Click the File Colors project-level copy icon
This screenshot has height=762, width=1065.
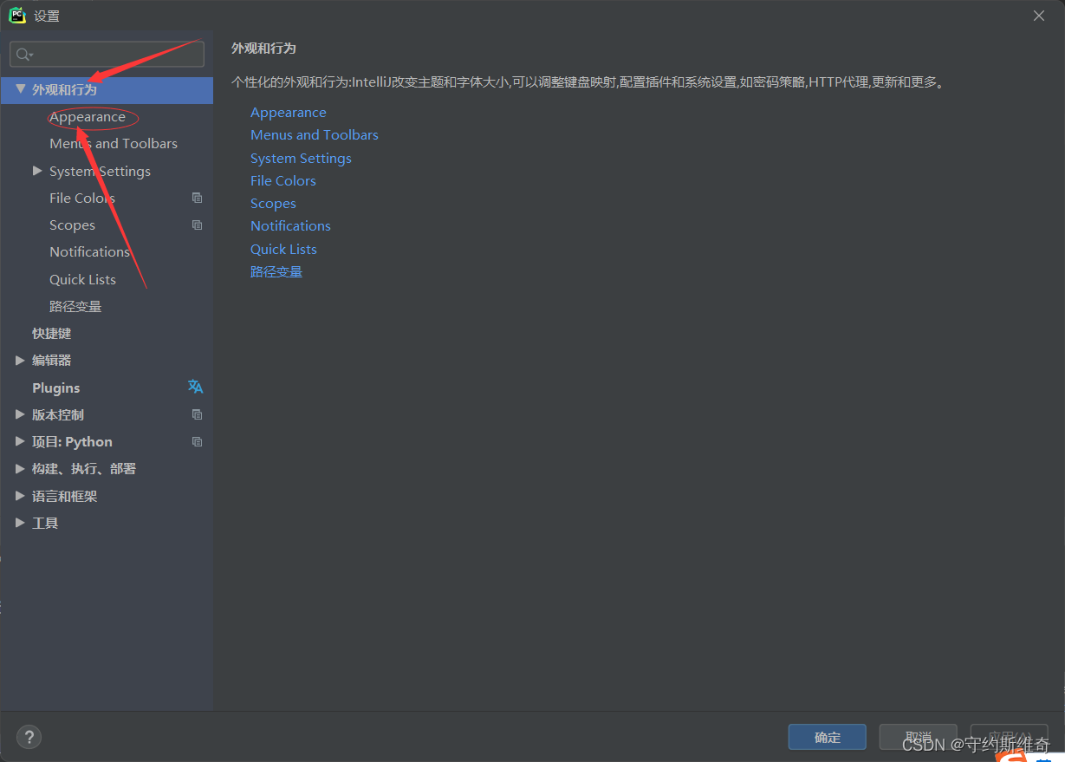[x=197, y=198]
